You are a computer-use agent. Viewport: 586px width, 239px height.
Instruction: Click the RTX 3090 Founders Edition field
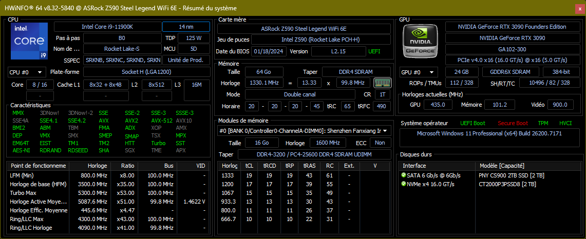[x=512, y=27]
